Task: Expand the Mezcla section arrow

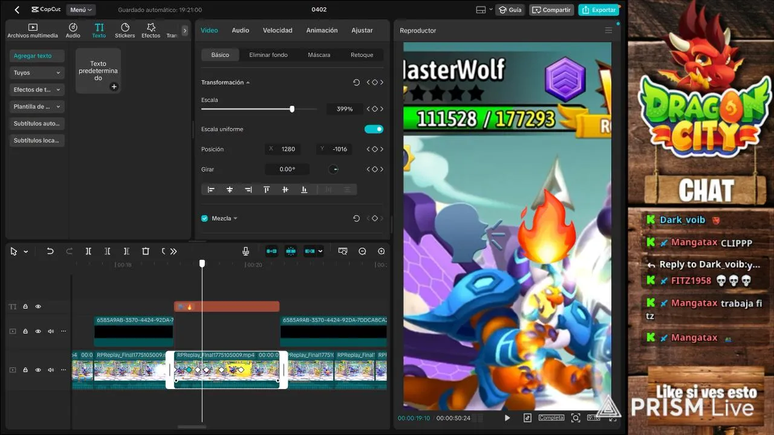Action: click(x=235, y=218)
